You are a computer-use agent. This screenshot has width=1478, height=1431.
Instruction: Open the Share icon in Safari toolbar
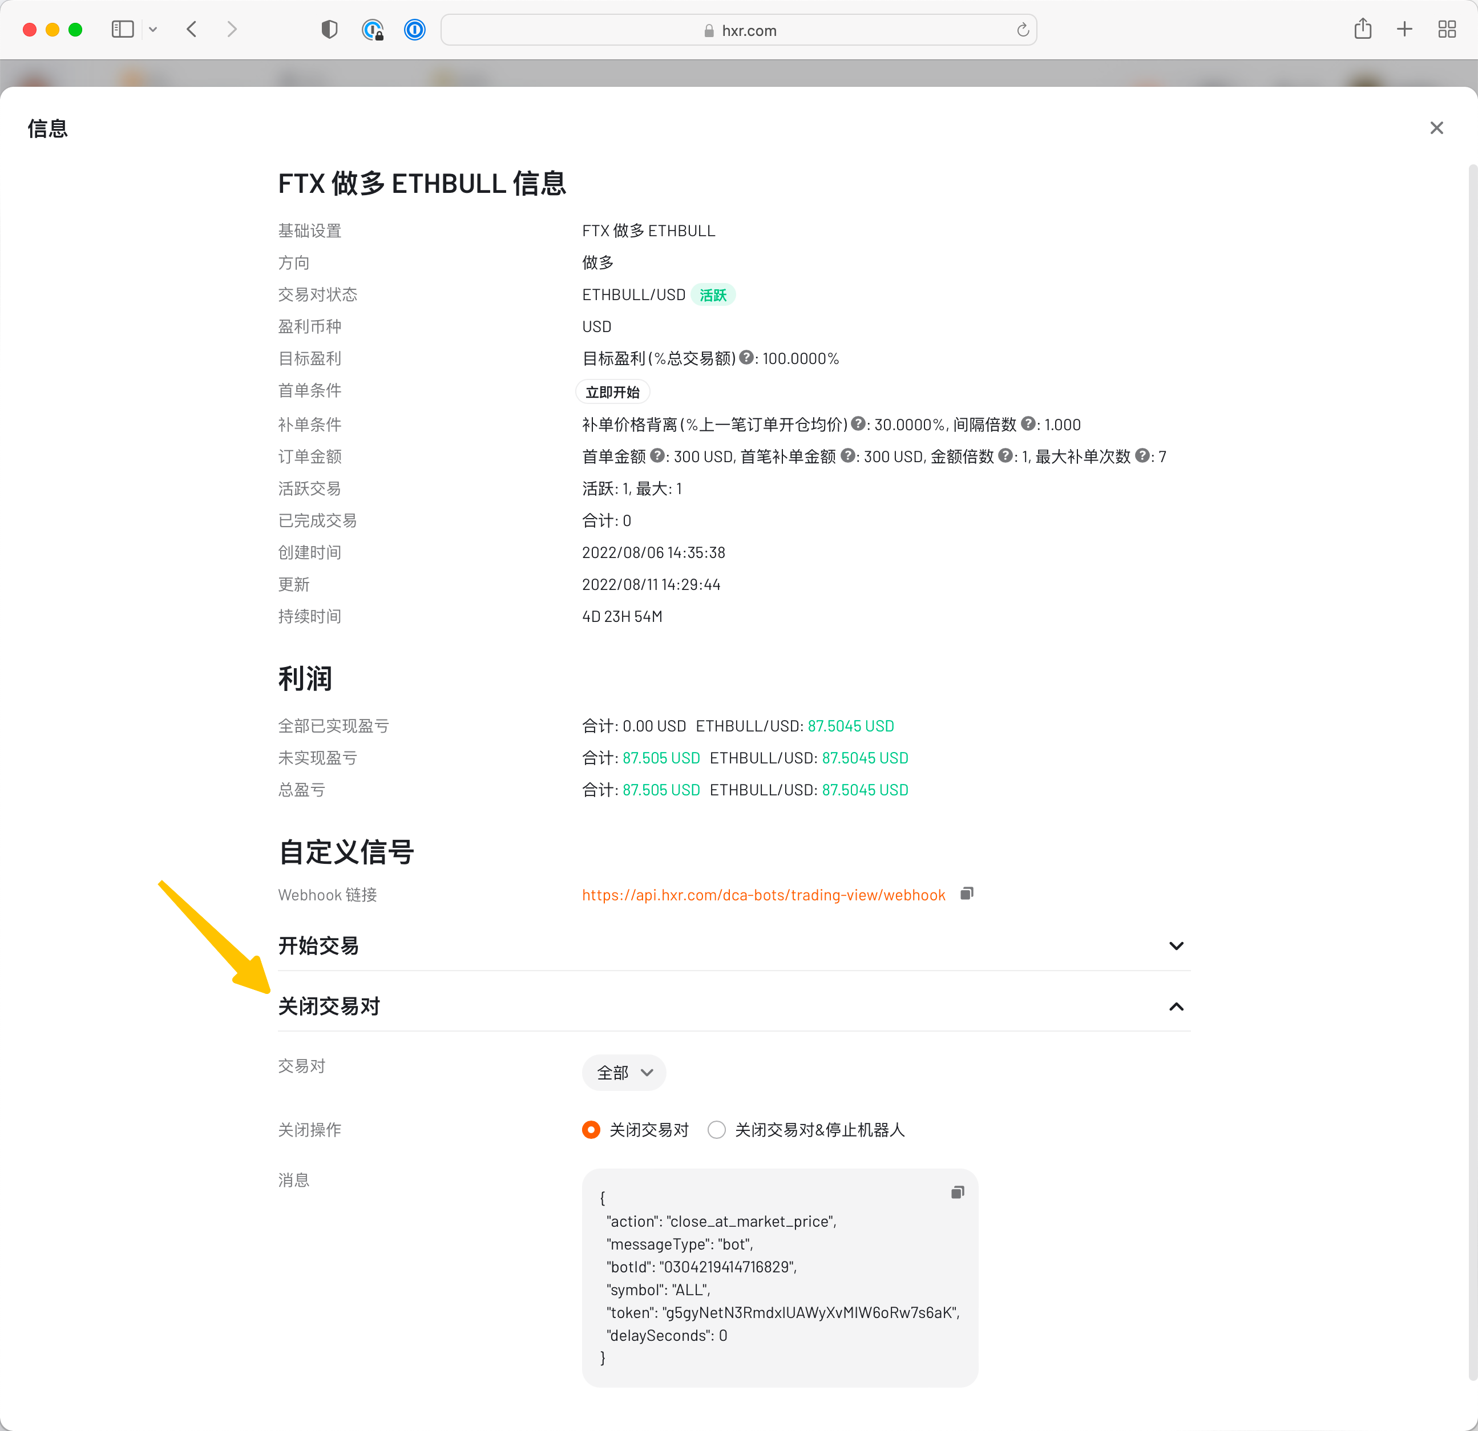click(1362, 30)
